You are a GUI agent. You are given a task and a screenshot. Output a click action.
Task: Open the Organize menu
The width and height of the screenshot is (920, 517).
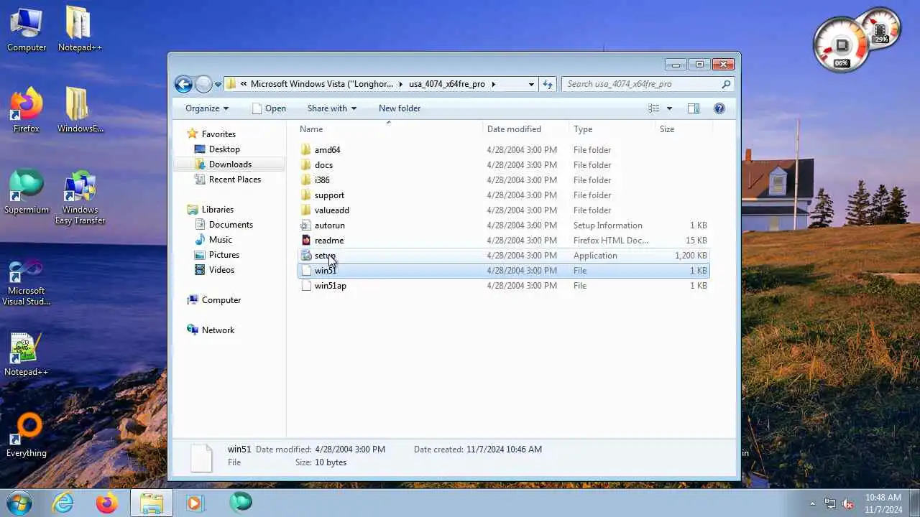coord(207,108)
